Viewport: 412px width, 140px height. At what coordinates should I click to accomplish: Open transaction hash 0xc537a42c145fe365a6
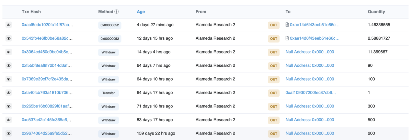[x=47, y=120]
